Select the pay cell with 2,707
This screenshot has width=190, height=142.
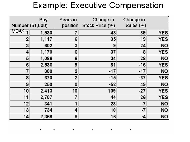click(x=46, y=97)
